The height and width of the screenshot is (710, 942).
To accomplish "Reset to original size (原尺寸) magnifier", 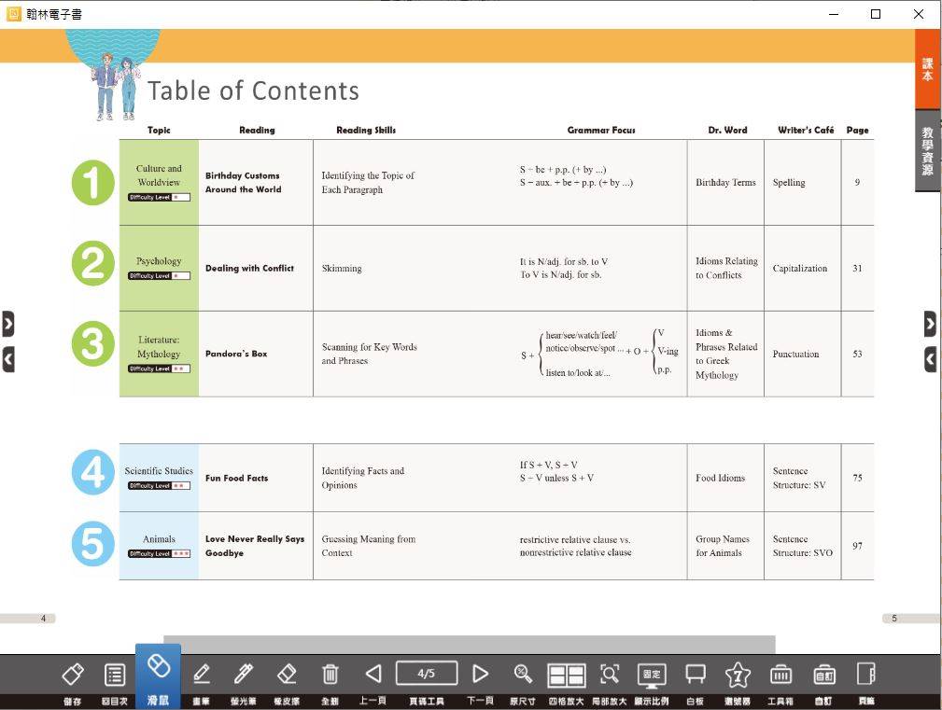I will coord(523,674).
